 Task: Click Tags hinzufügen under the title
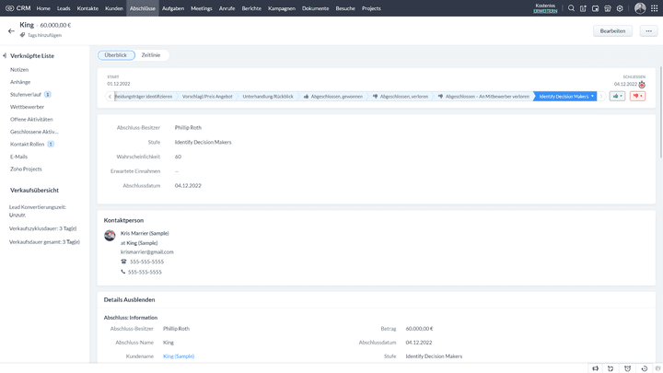coord(44,35)
